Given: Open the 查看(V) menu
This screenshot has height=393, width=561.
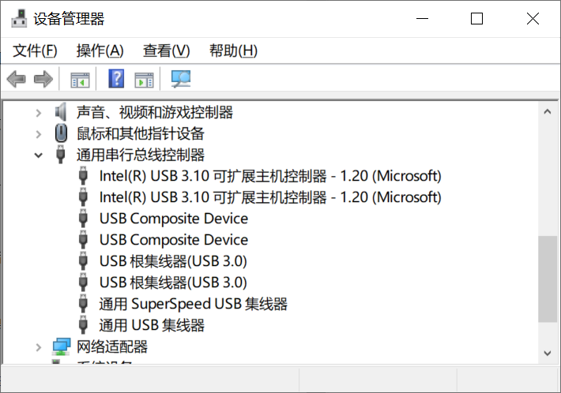Looking at the screenshot, I should click(x=166, y=51).
